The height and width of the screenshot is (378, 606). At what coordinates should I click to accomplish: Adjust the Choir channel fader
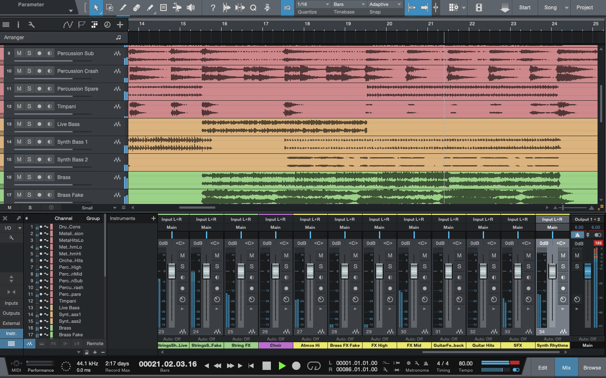click(x=276, y=271)
